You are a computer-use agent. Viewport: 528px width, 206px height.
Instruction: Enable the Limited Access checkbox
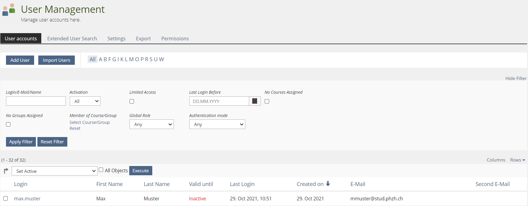point(132,102)
